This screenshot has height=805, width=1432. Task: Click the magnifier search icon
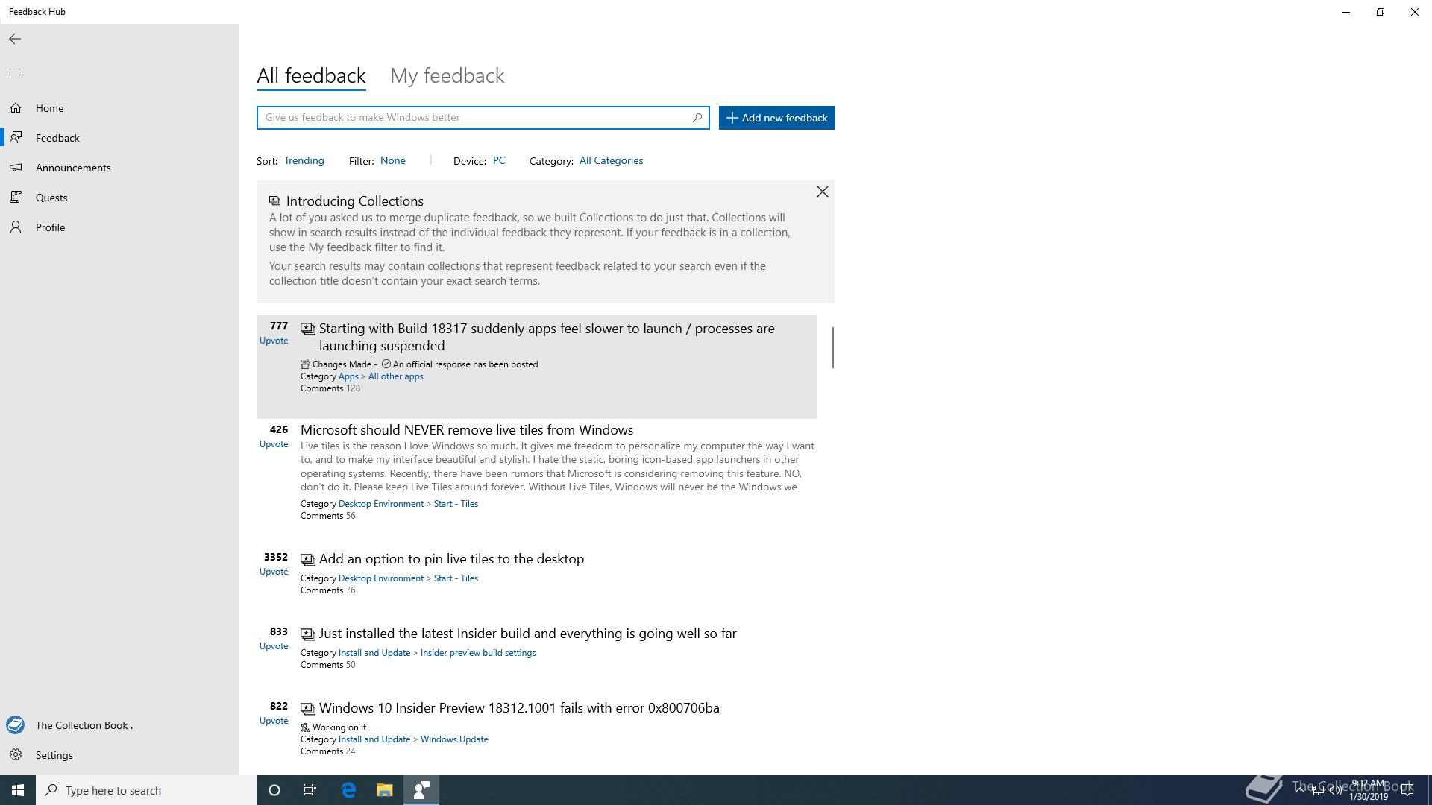coord(697,118)
